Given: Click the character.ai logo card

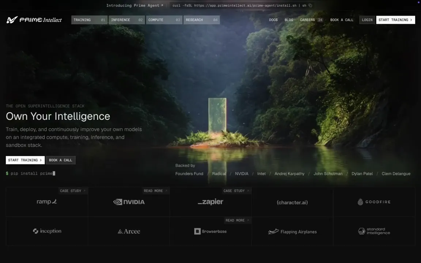Looking at the screenshot, I should pyautogui.click(x=292, y=202).
